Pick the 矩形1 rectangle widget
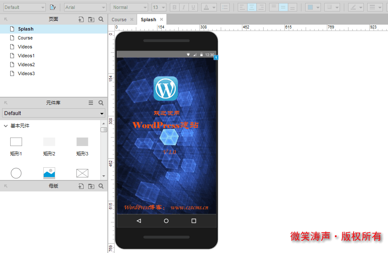The height and width of the screenshot is (253, 388). pyautogui.click(x=16, y=146)
